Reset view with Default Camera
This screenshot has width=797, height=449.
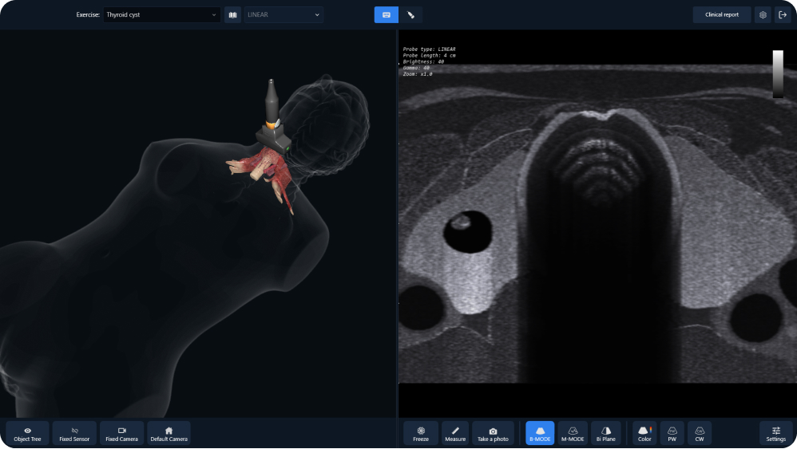(169, 433)
